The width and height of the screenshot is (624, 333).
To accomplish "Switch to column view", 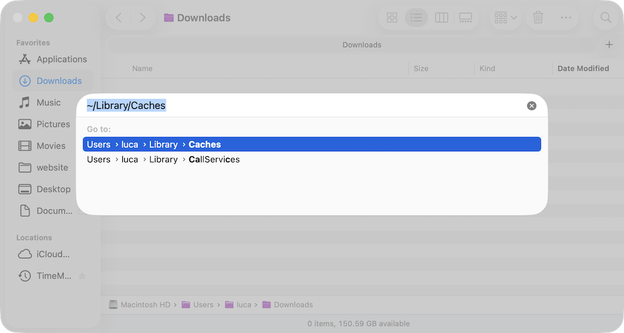I will coord(441,18).
